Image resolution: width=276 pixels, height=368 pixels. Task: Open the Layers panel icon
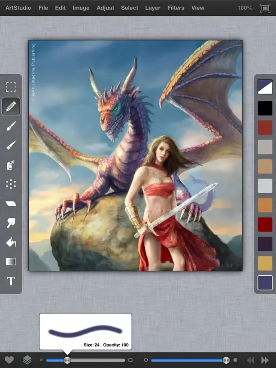(x=27, y=360)
